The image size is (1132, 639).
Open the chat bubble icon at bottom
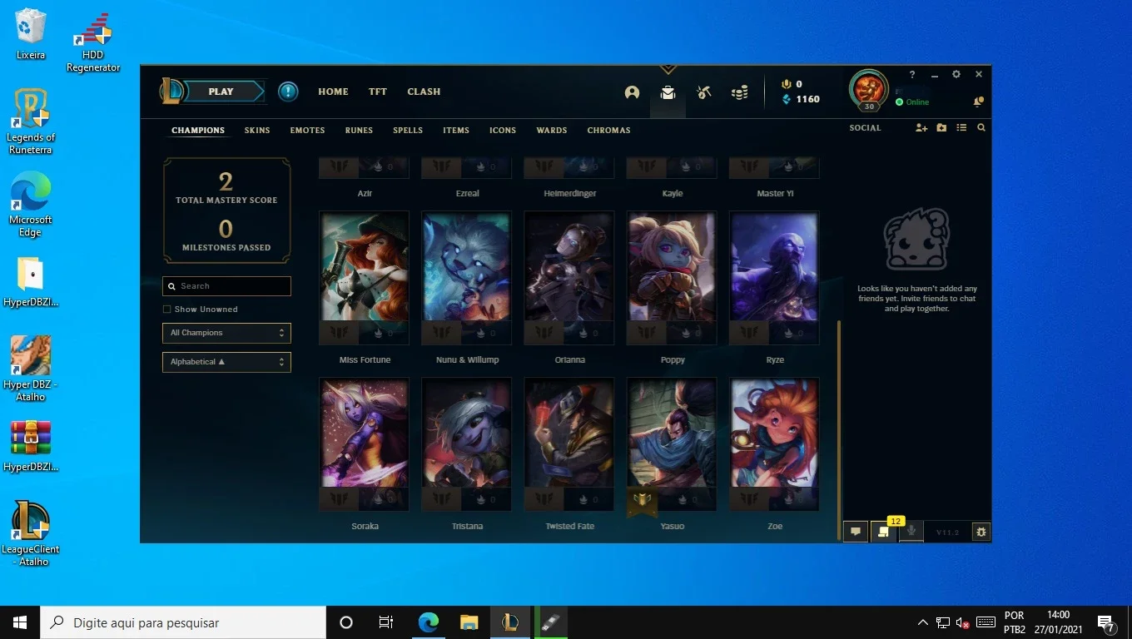(x=856, y=532)
